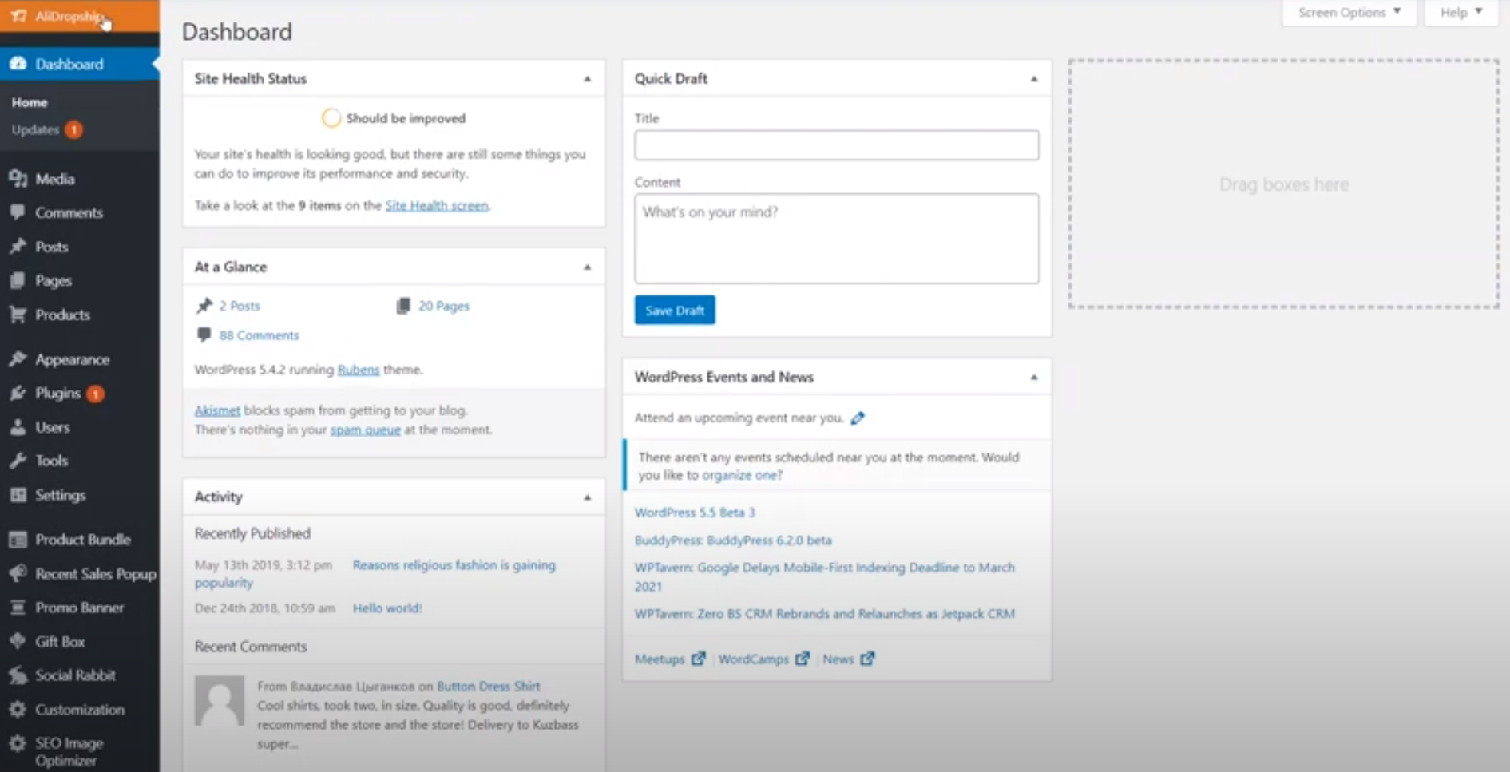Click the What's on your mind content box
The width and height of the screenshot is (1510, 772).
point(837,239)
